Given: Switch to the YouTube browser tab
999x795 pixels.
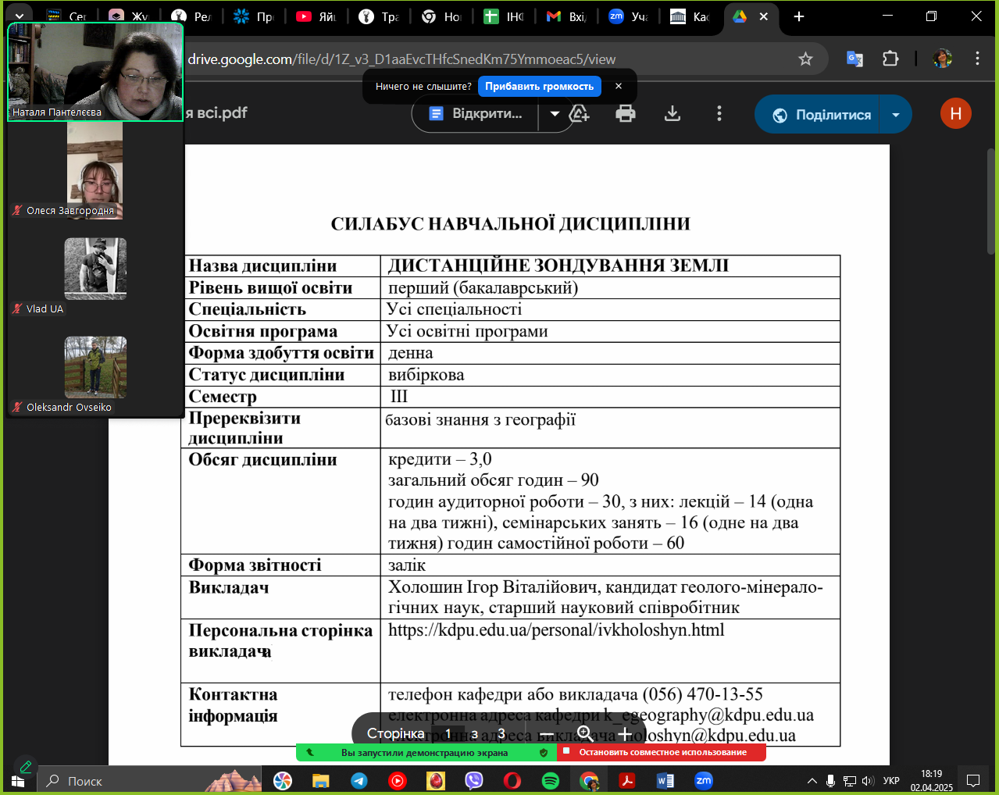Looking at the screenshot, I should click(x=316, y=16).
